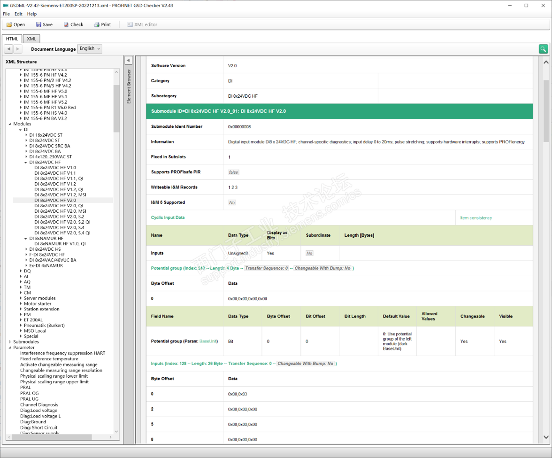552x458 pixels.
Task: Click the I&M 5 Supported No box
Action: click(232, 202)
